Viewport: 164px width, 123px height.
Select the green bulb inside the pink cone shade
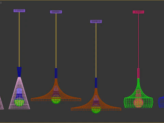click(19, 102)
